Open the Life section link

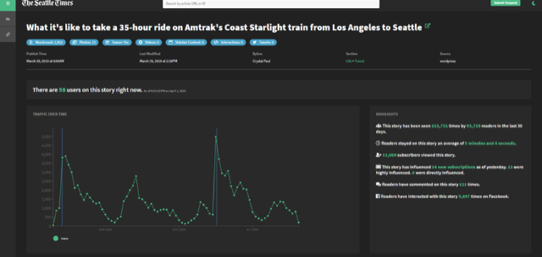click(349, 61)
